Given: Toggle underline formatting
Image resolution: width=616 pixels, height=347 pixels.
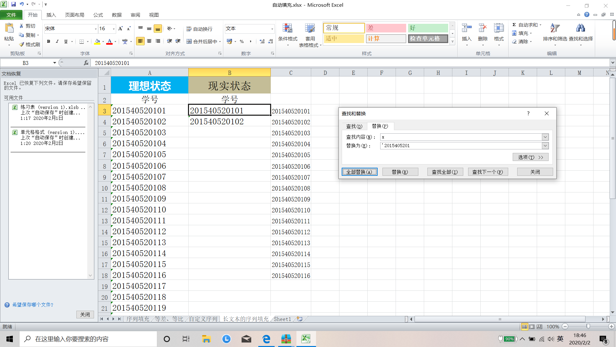Looking at the screenshot, I should click(66, 41).
